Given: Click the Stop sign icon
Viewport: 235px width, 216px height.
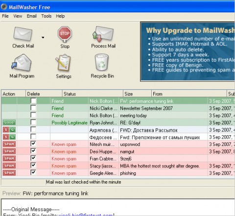Looking at the screenshot, I should point(65,34).
